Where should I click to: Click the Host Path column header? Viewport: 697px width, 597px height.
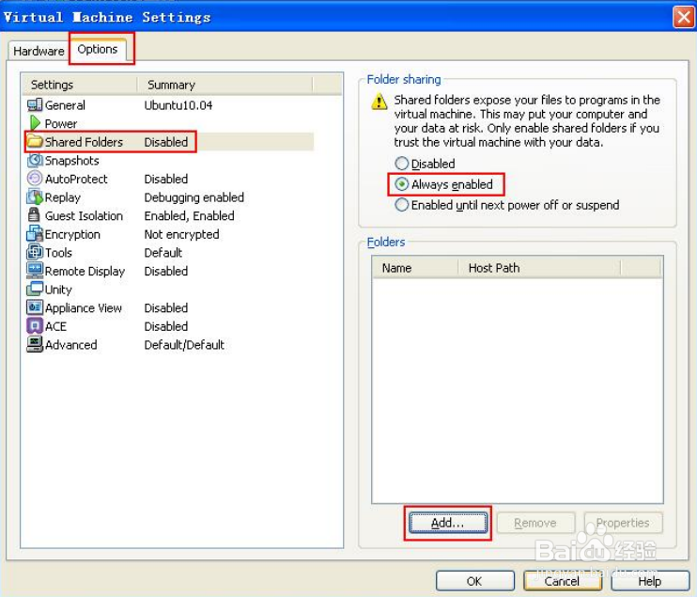(539, 268)
